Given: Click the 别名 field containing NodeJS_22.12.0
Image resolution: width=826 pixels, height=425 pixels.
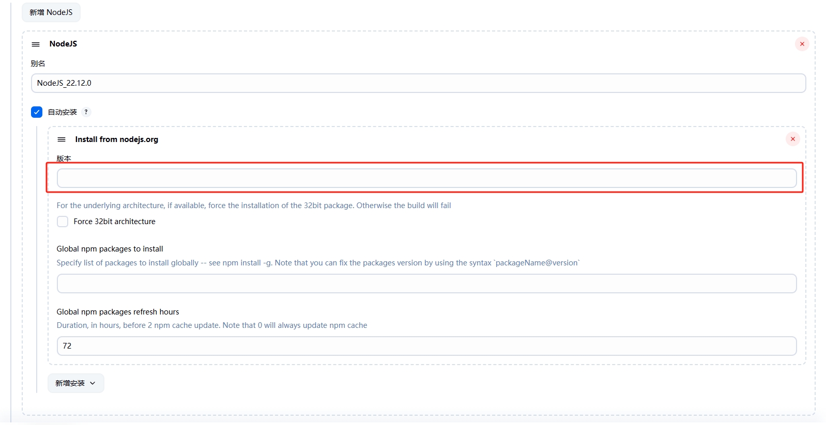Looking at the screenshot, I should click(x=418, y=83).
